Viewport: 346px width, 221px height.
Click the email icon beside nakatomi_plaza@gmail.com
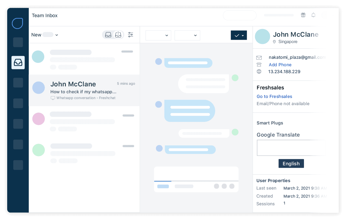[x=259, y=57]
